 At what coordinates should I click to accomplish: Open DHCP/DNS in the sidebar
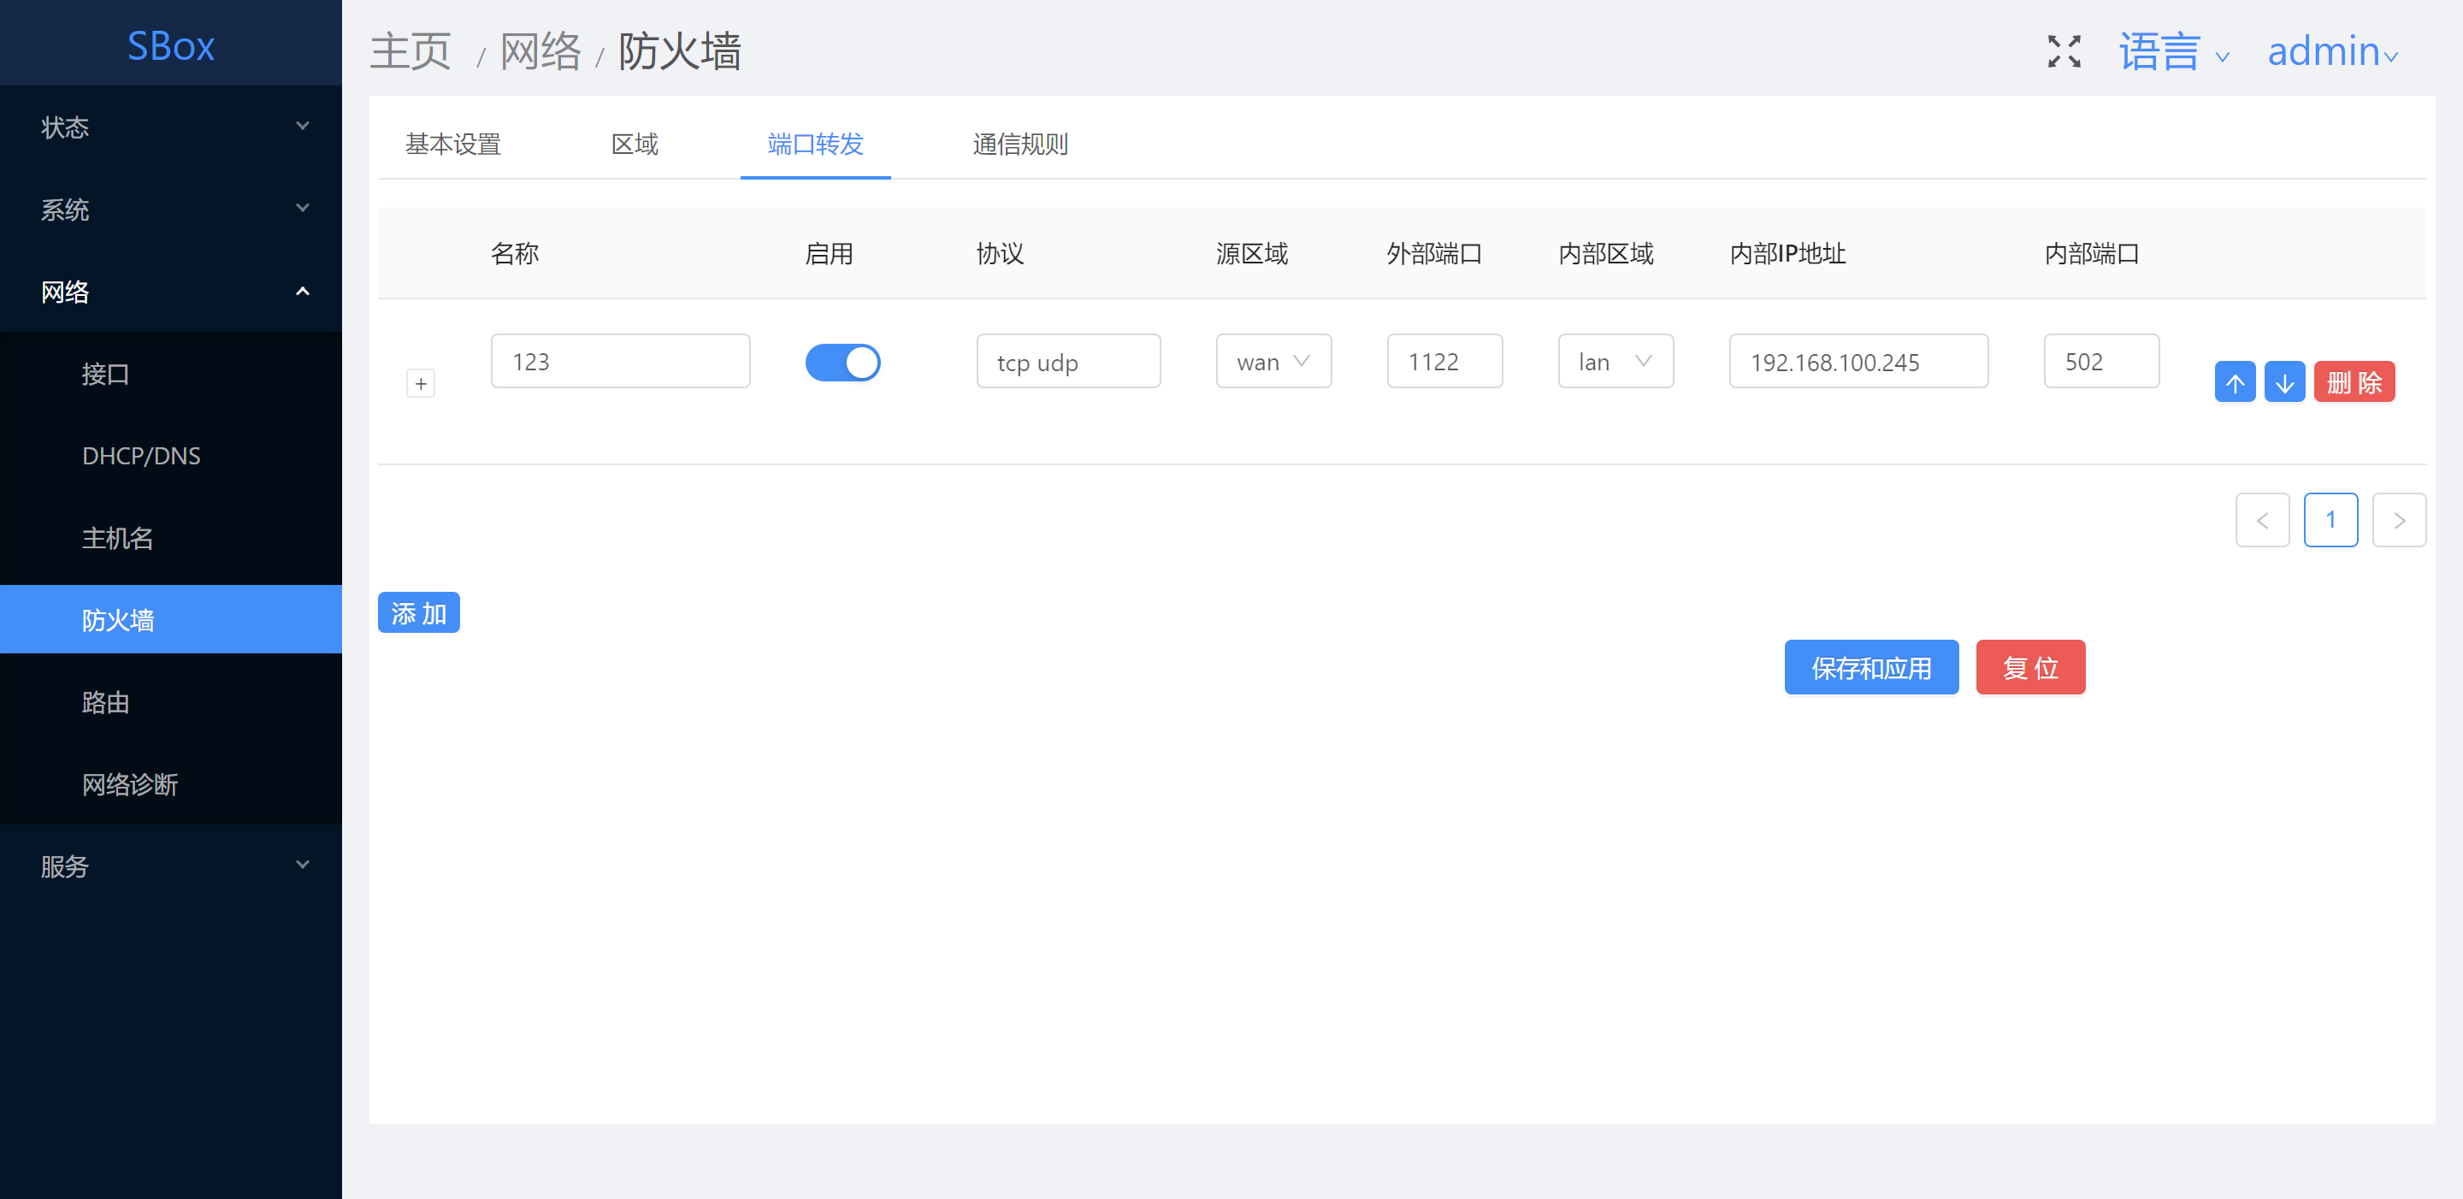141,456
